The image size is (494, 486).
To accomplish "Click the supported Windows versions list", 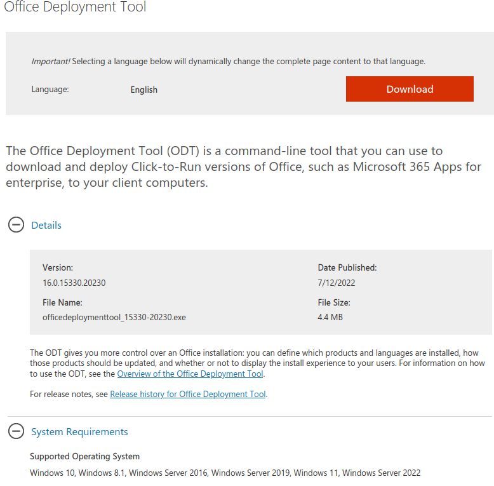I will [225, 473].
